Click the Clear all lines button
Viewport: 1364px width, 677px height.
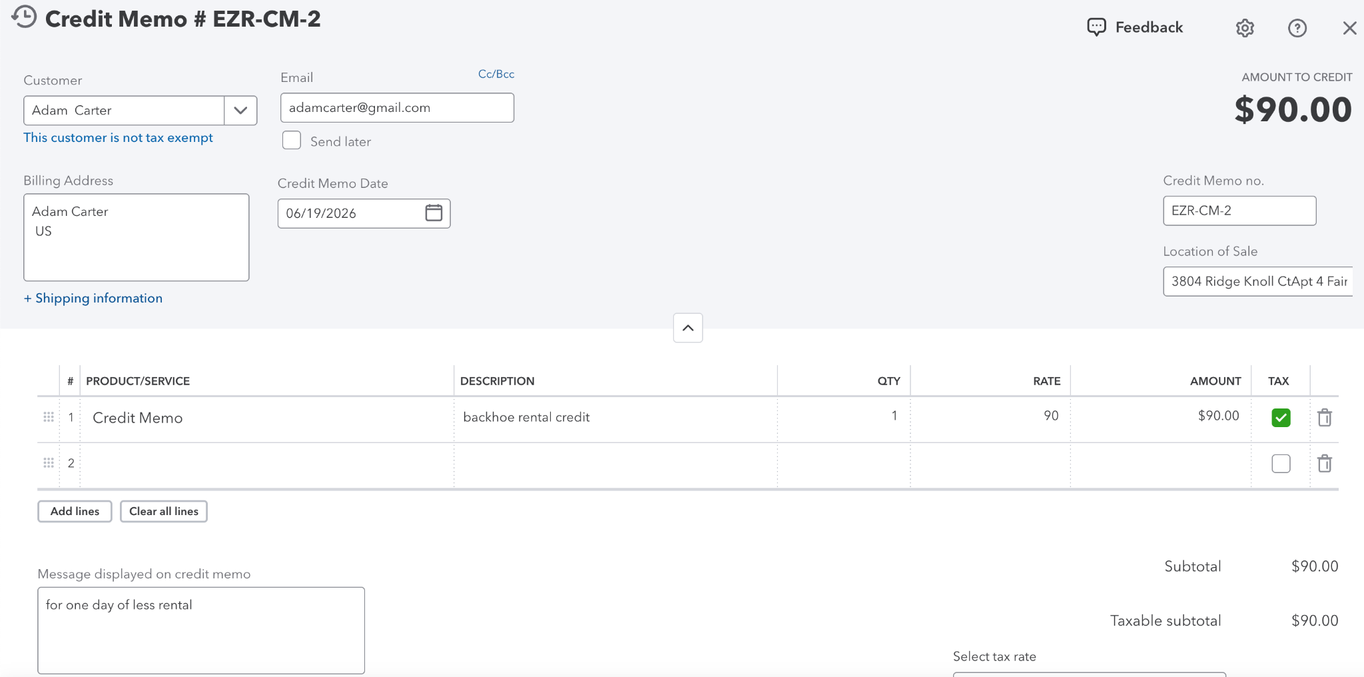coord(164,511)
